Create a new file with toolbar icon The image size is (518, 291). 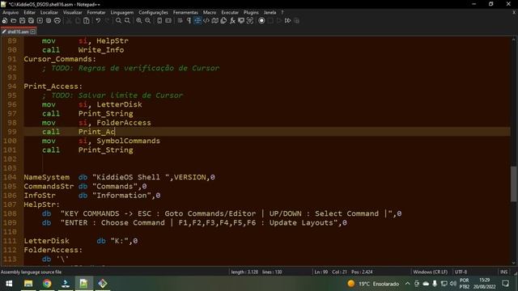5,20
